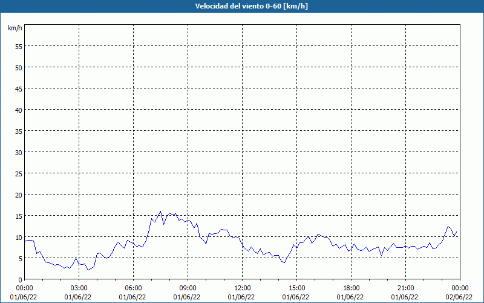Click the 12:00 time axis label
This screenshot has width=484, height=303.
(243, 288)
